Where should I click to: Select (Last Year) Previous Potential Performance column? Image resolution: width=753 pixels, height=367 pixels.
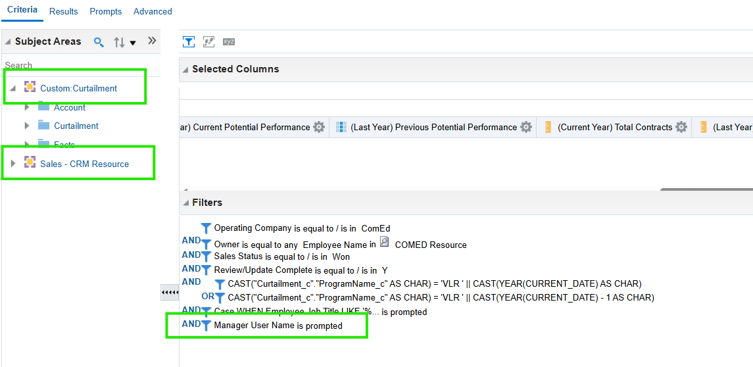coord(433,128)
